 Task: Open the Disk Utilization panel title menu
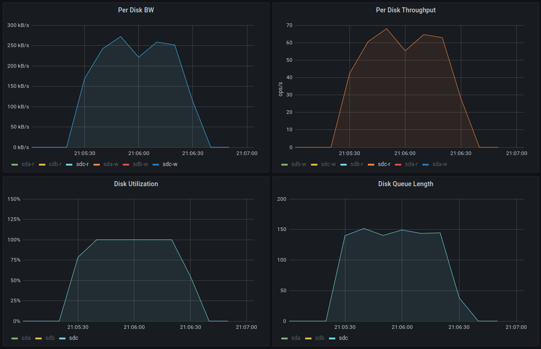(x=136, y=184)
